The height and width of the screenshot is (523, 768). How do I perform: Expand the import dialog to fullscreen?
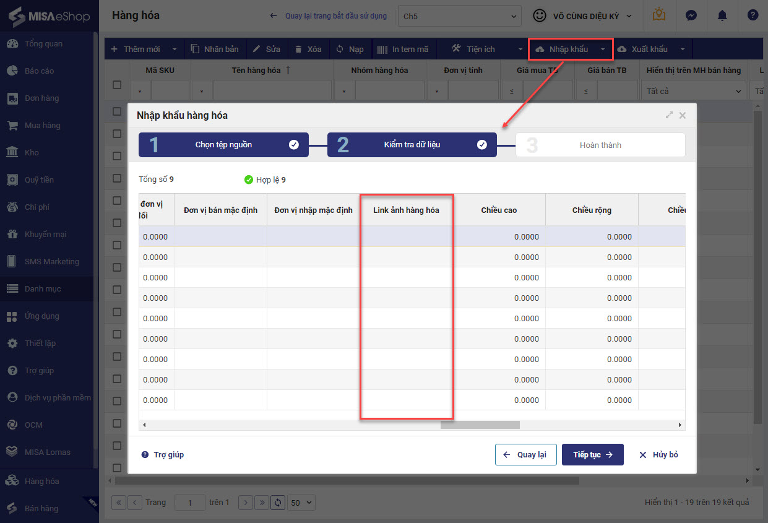click(669, 115)
